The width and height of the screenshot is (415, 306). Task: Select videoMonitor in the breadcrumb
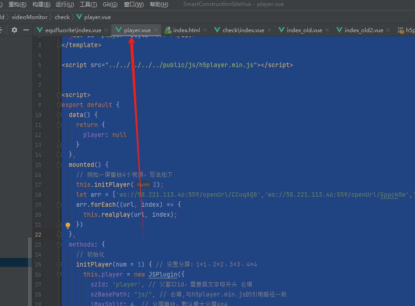[29, 17]
